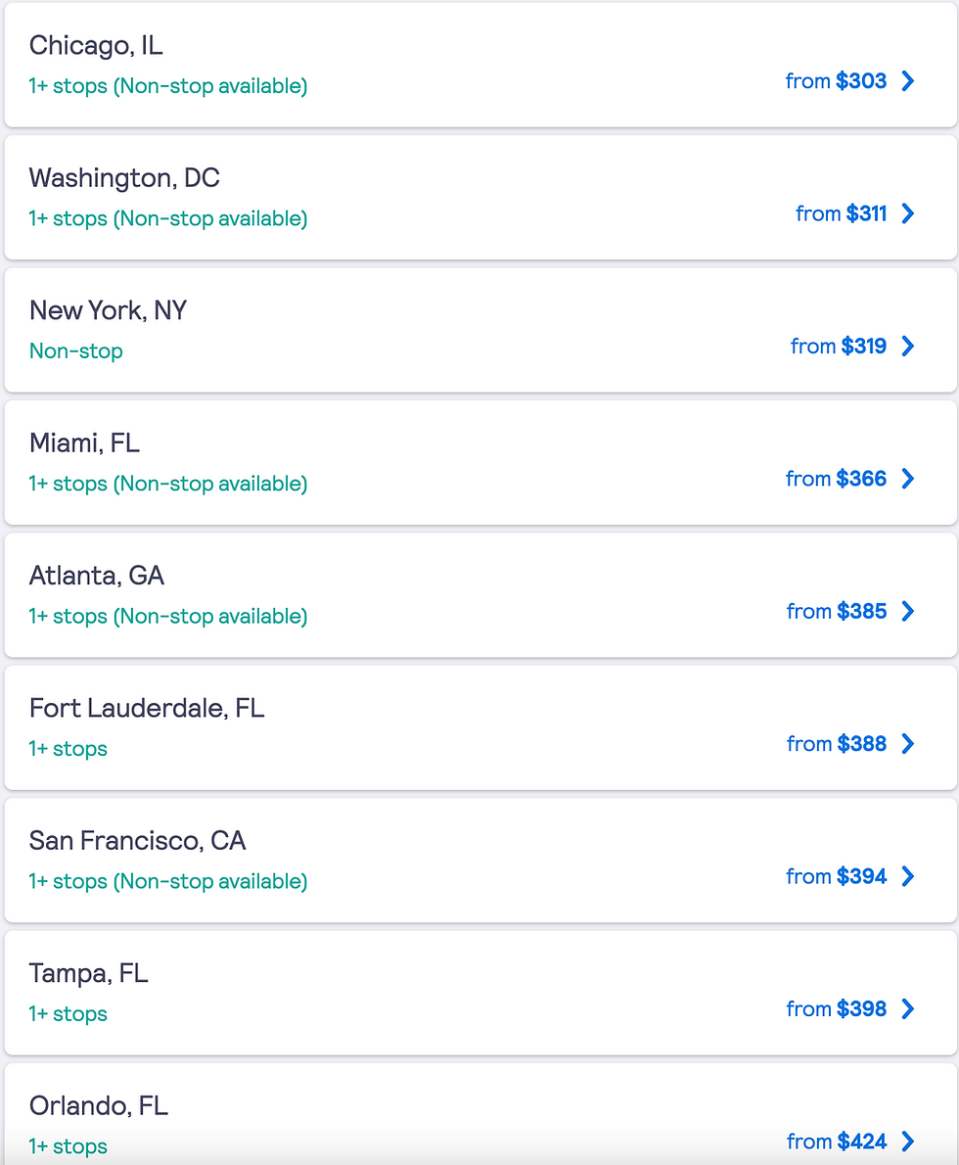Click the Tampa, FL destination title
Viewport: 959px width, 1165px height.
[88, 973]
